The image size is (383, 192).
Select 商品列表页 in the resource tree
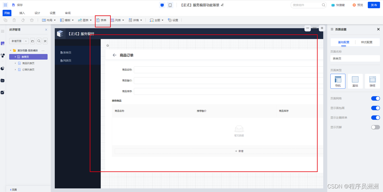click(x=28, y=63)
